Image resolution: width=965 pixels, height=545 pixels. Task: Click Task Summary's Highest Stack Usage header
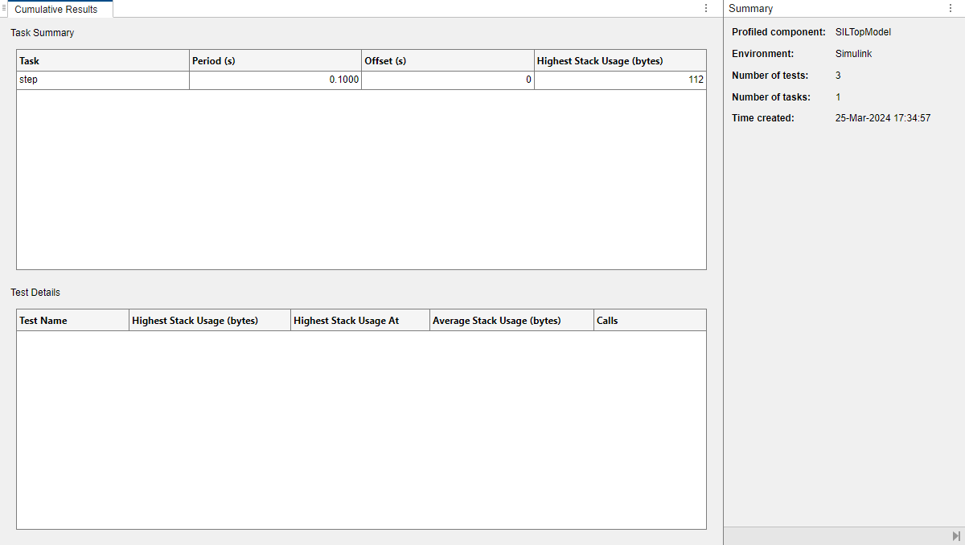[620, 61]
